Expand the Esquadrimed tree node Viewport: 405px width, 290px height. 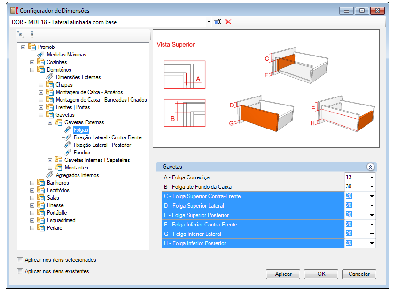click(x=32, y=220)
